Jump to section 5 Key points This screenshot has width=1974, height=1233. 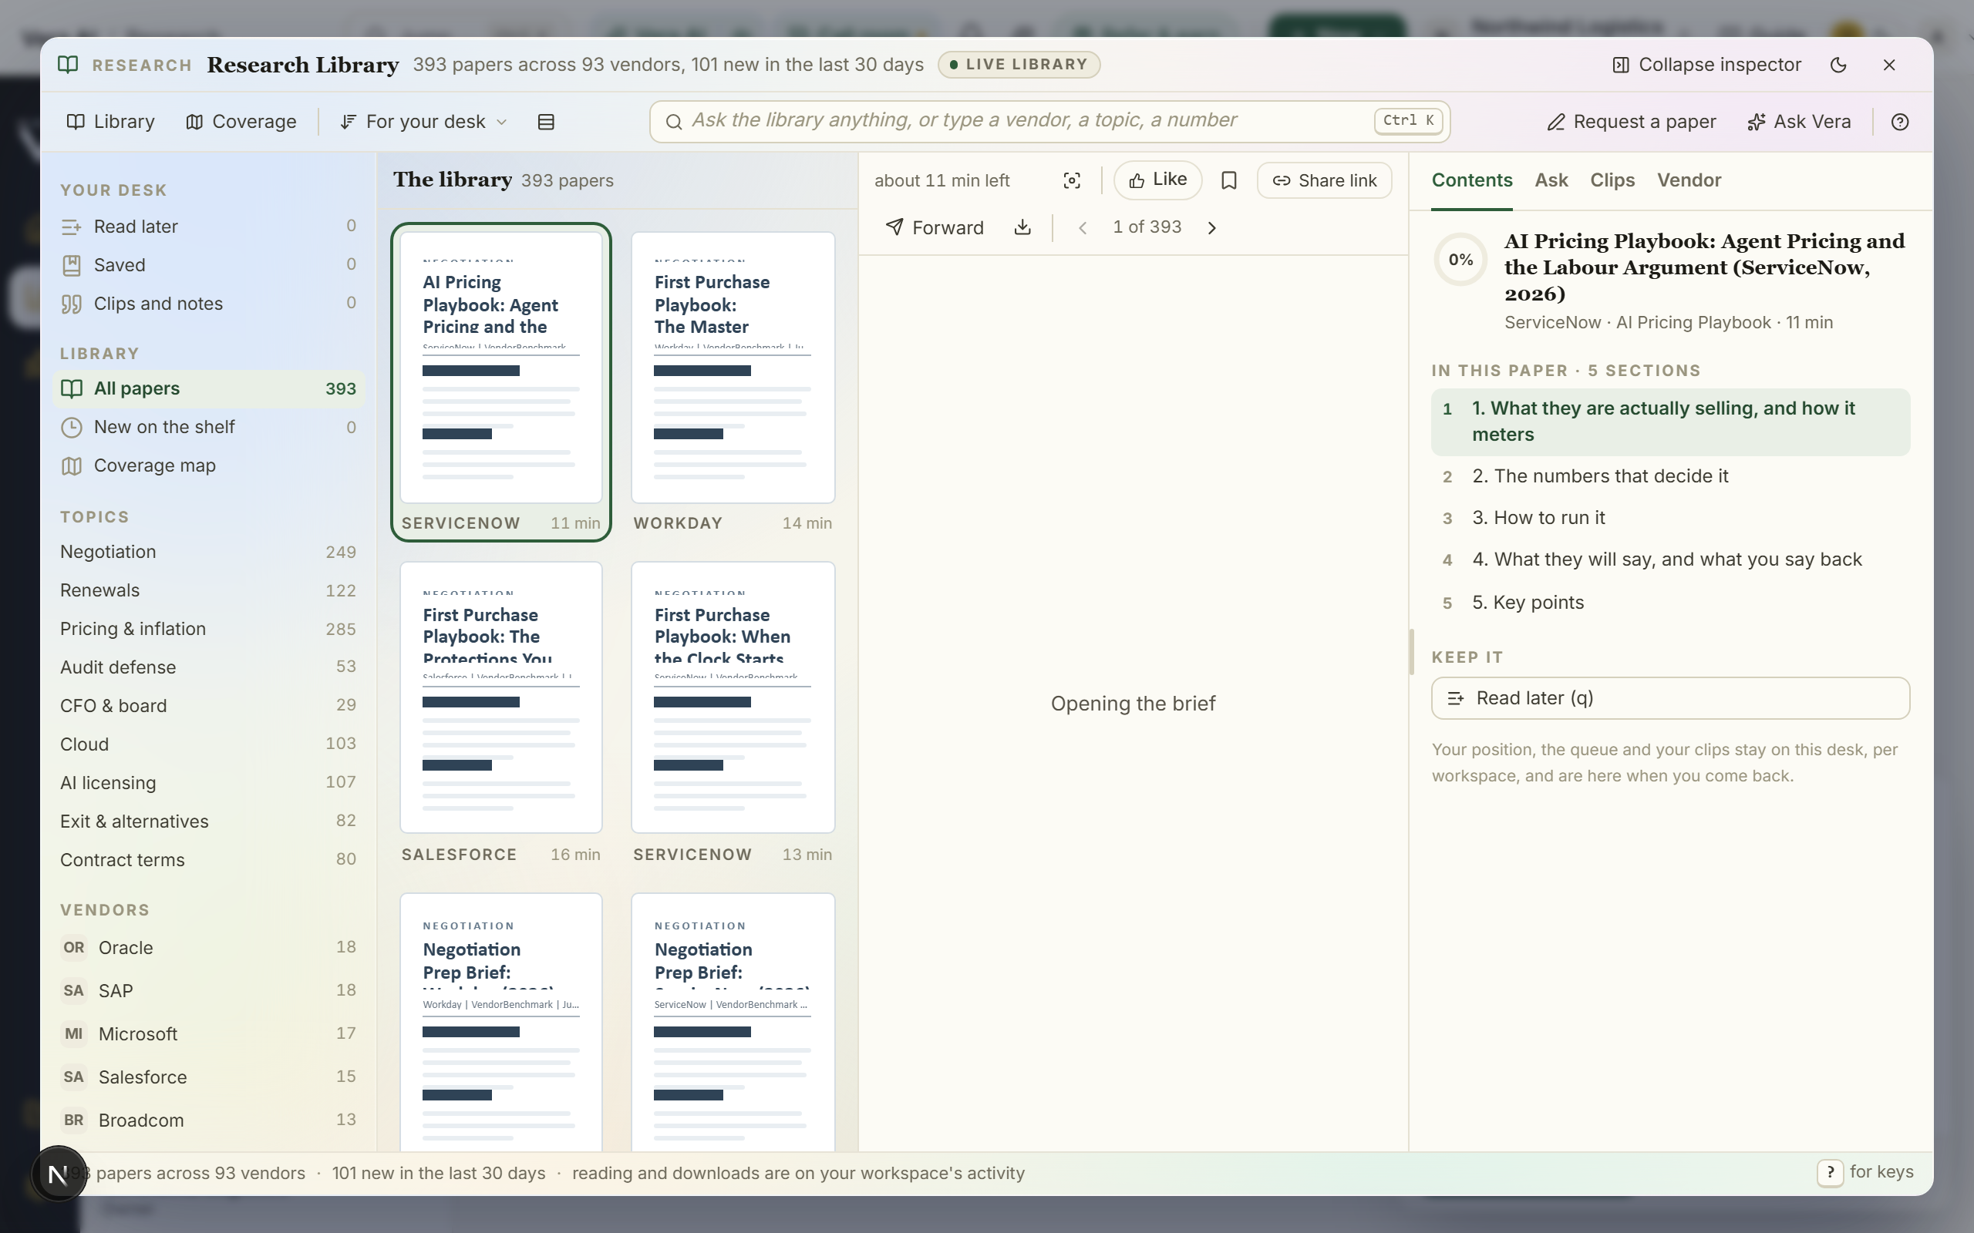[1669, 603]
